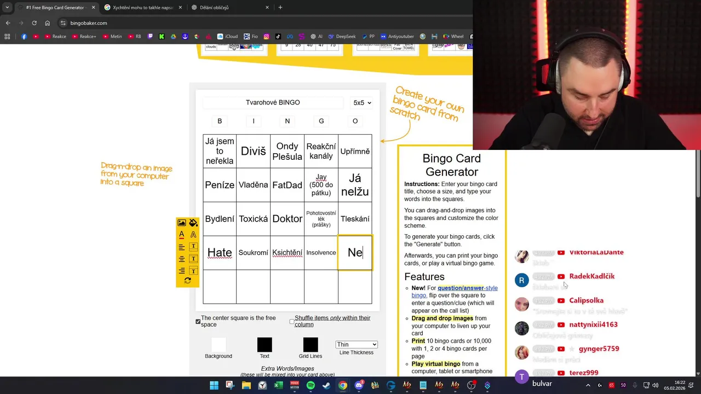Image resolution: width=701 pixels, height=394 pixels.
Task: Edit the column header letter B
Action: pyautogui.click(x=220, y=121)
